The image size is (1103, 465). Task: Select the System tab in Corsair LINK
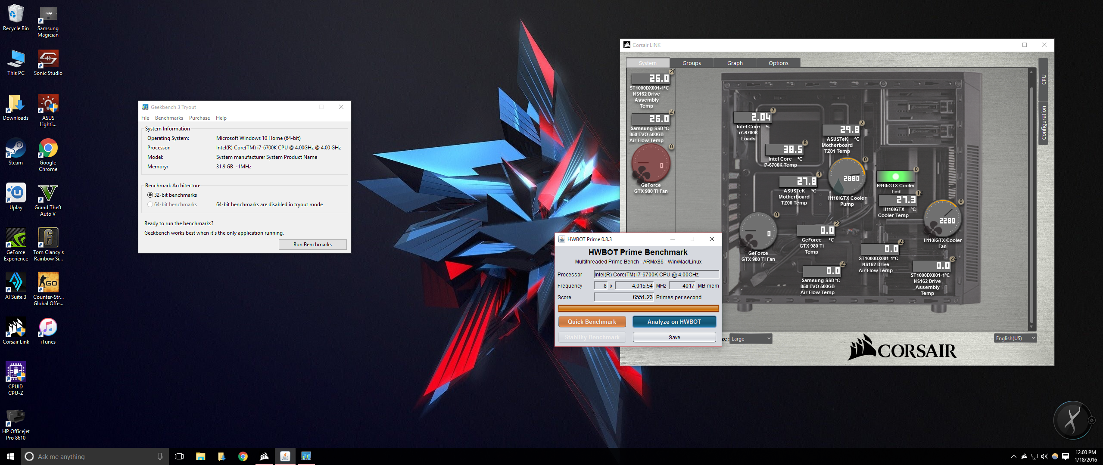(648, 63)
